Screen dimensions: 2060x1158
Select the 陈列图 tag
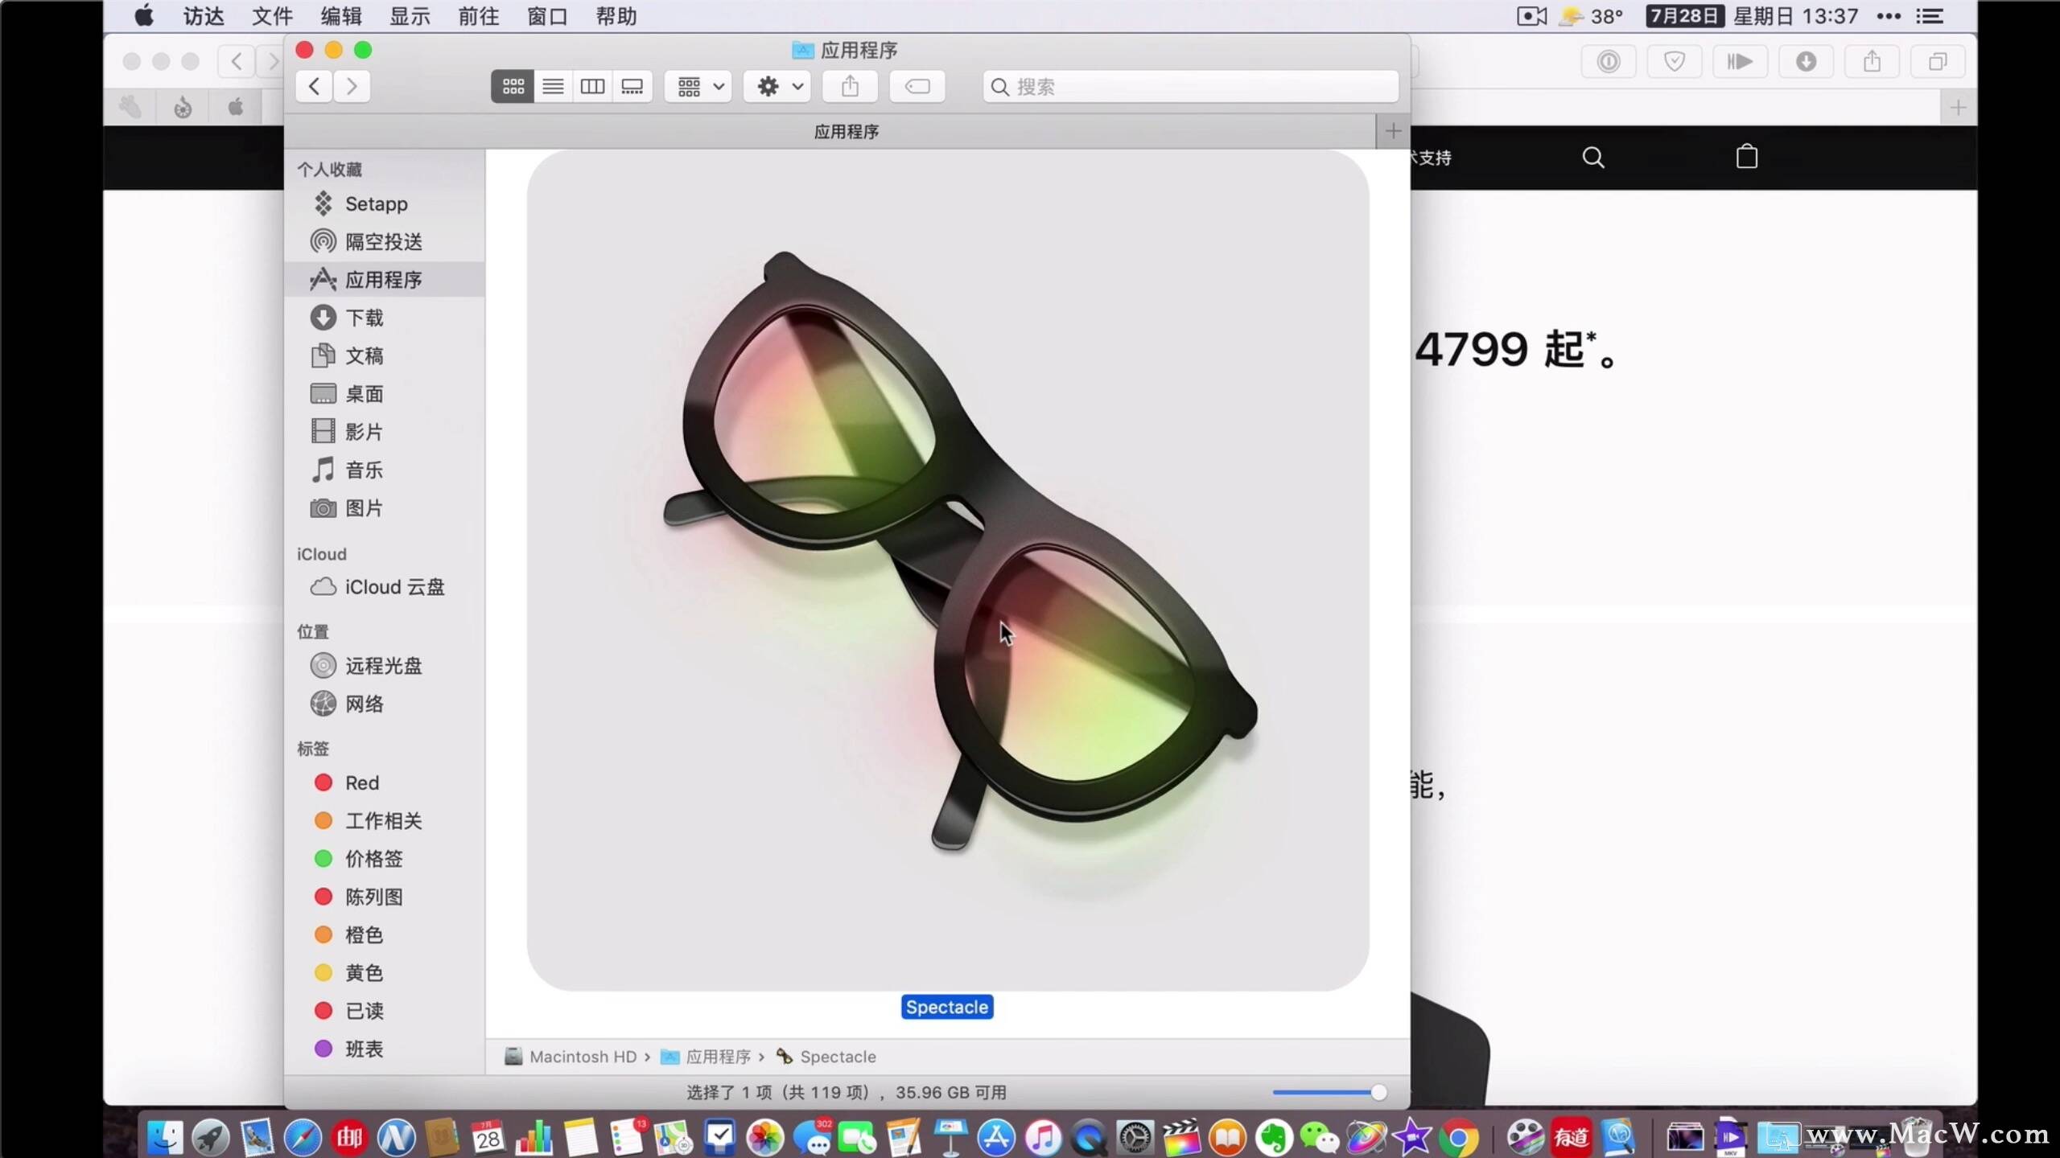385,897
